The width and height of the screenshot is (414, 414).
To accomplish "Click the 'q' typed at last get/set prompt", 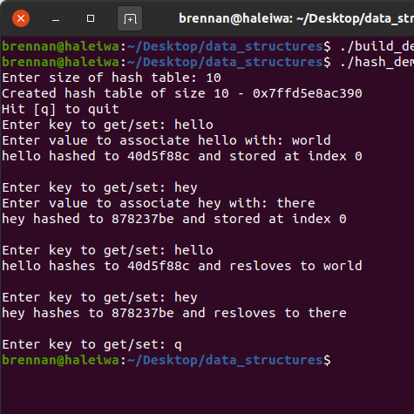I will (x=178, y=345).
